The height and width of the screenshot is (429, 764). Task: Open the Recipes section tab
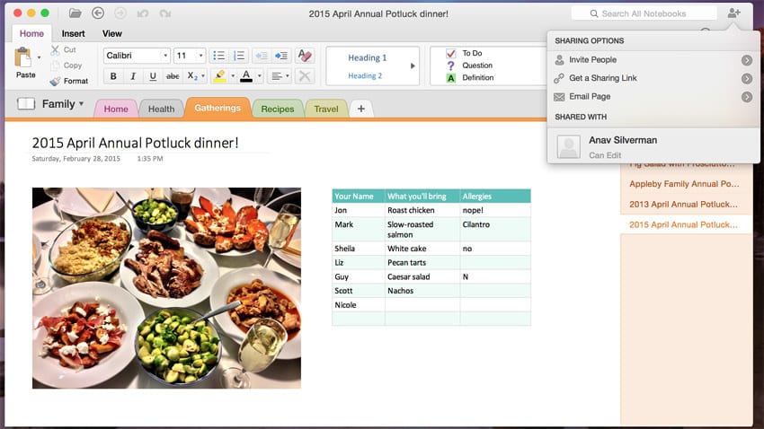pyautogui.click(x=278, y=109)
